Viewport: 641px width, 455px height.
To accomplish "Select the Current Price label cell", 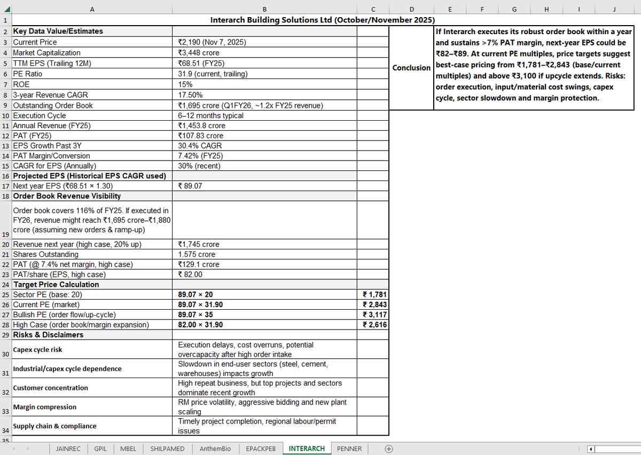I will pos(92,42).
